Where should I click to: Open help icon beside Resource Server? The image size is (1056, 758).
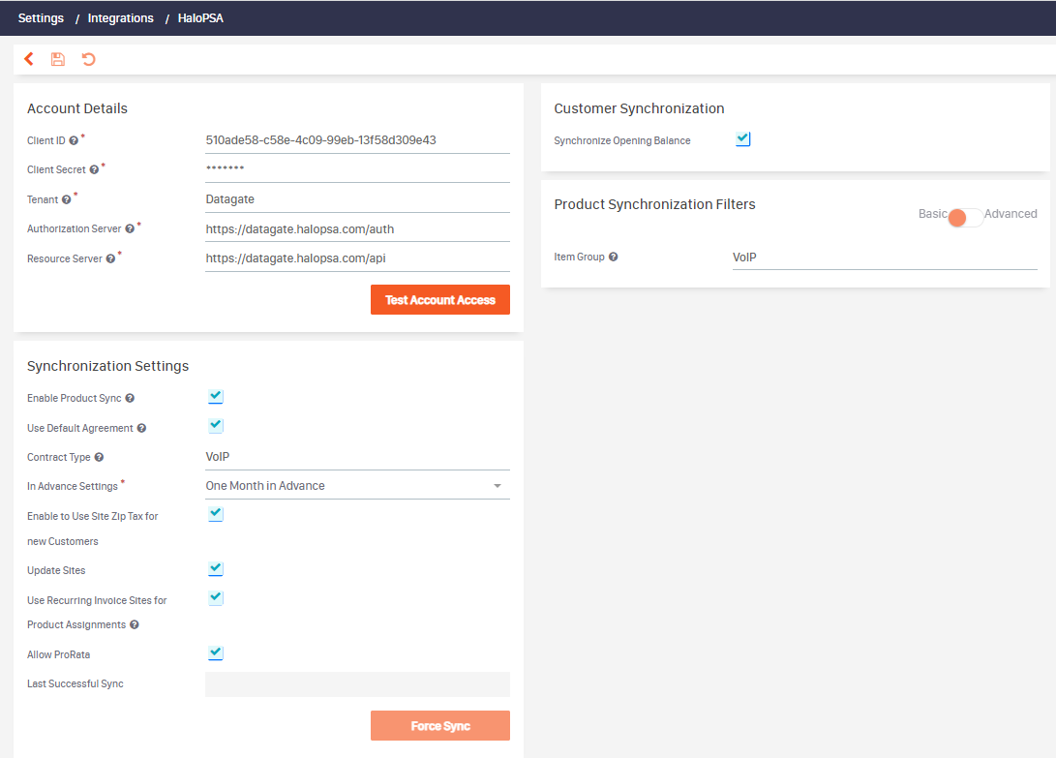click(x=110, y=258)
